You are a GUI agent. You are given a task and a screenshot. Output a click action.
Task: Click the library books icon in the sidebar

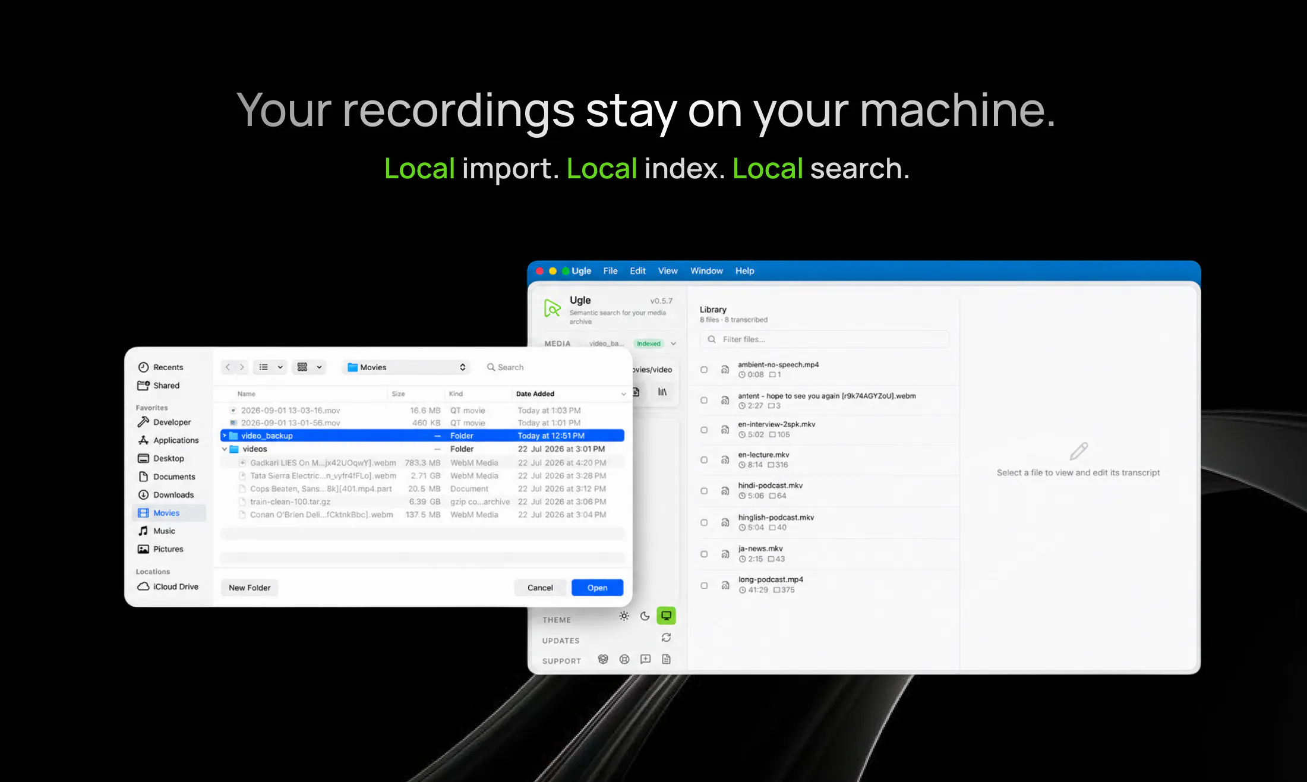(662, 392)
